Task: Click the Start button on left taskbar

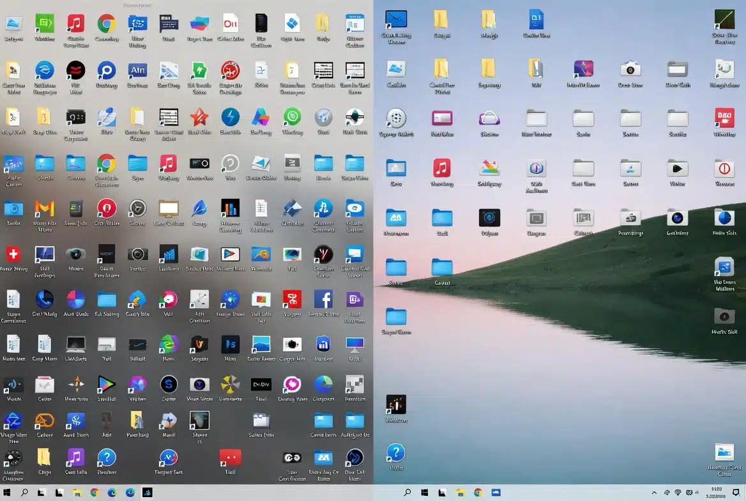Action: coord(6,493)
